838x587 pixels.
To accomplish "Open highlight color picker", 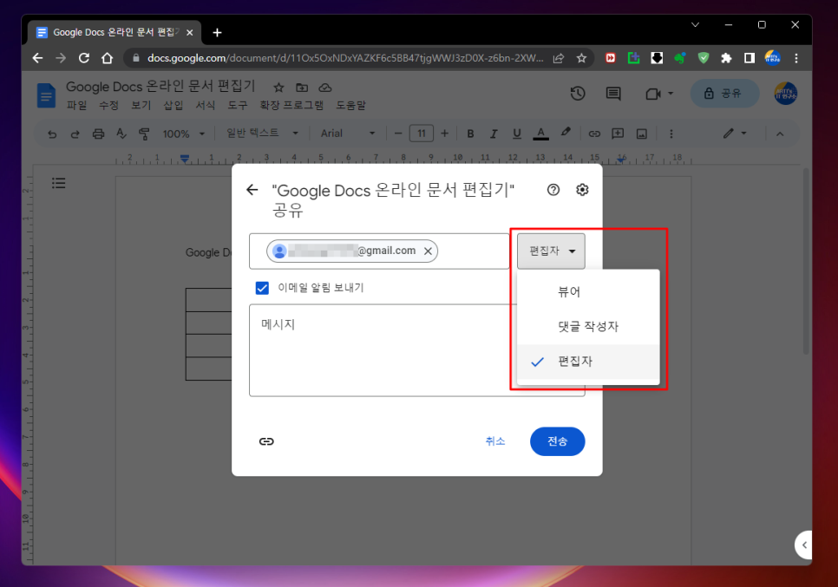I will pyautogui.click(x=566, y=133).
